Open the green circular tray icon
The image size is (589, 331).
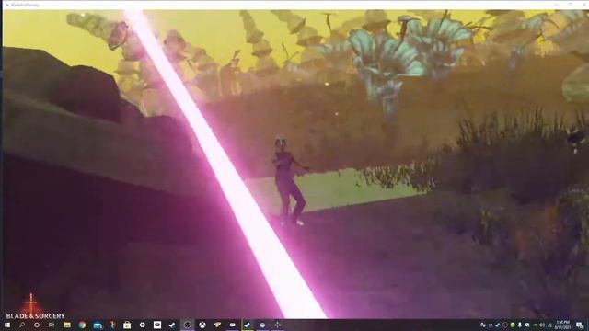513,325
